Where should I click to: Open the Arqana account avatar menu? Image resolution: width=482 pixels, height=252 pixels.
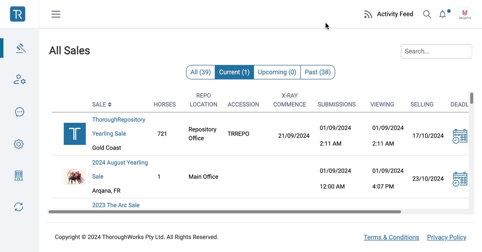pos(464,14)
